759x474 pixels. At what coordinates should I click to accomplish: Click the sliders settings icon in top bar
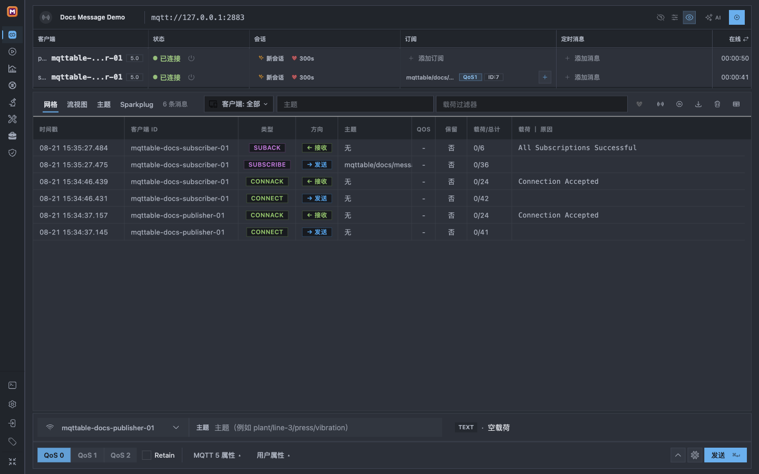pos(675,17)
